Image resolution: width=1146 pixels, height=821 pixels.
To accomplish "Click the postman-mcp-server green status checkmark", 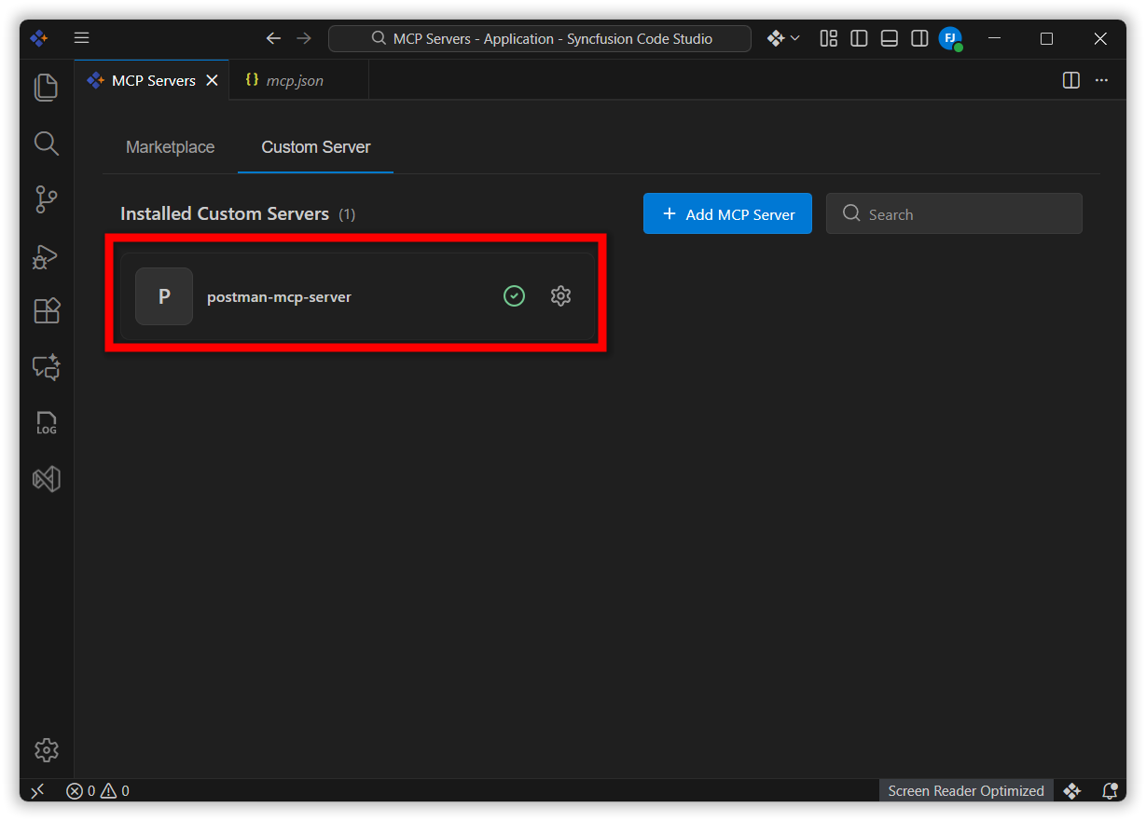I will click(x=514, y=296).
